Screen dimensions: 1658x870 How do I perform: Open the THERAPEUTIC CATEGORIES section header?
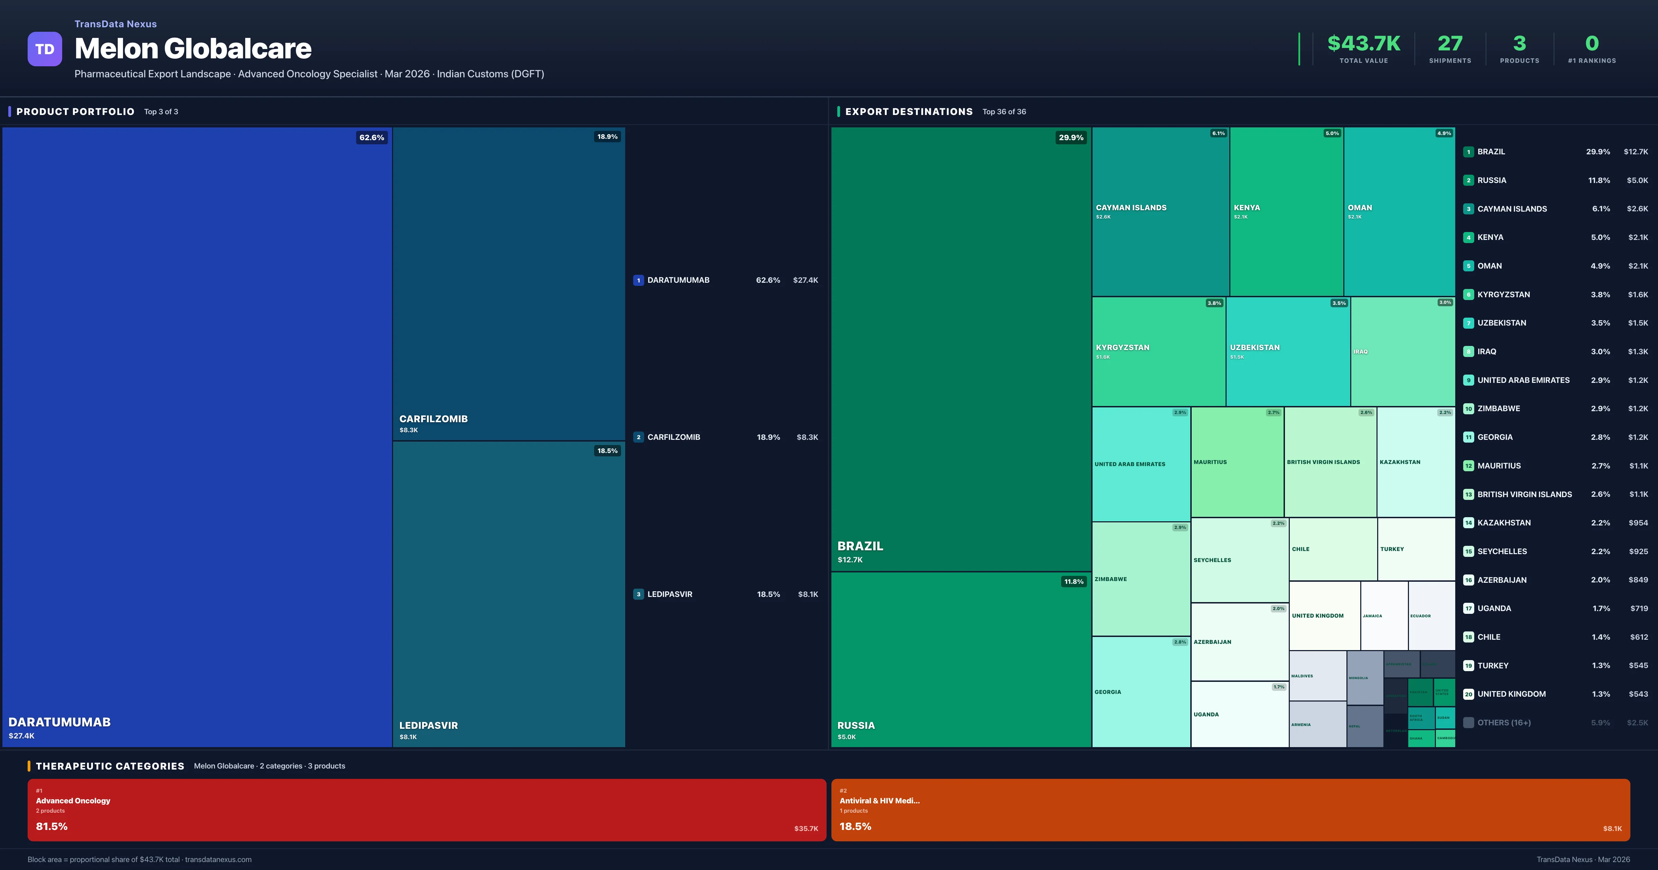click(111, 766)
